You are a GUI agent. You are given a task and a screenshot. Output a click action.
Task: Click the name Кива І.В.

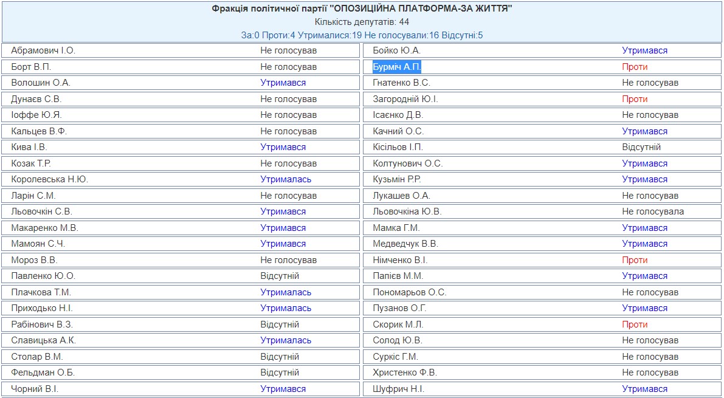(x=29, y=147)
